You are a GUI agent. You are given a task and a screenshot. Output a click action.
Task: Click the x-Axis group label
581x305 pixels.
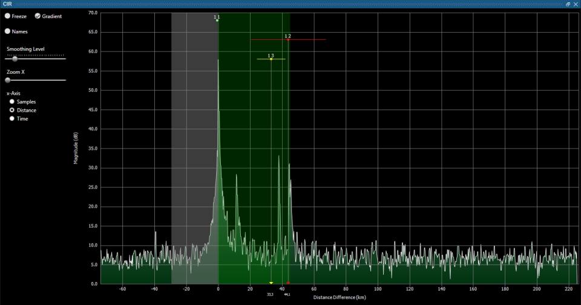coord(13,93)
